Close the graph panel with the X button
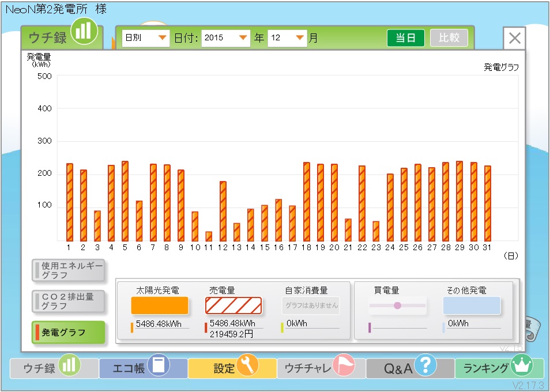550x392 pixels. tap(515, 38)
